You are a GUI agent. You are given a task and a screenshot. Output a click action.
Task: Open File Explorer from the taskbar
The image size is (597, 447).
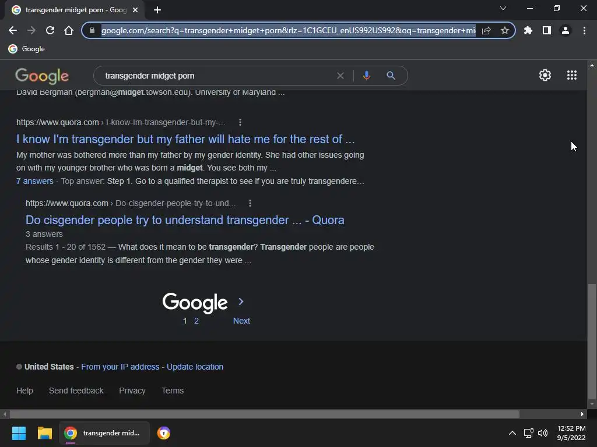44,433
